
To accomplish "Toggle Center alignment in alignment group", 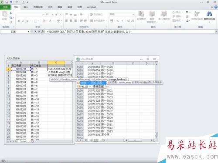I will pos(71,21).
